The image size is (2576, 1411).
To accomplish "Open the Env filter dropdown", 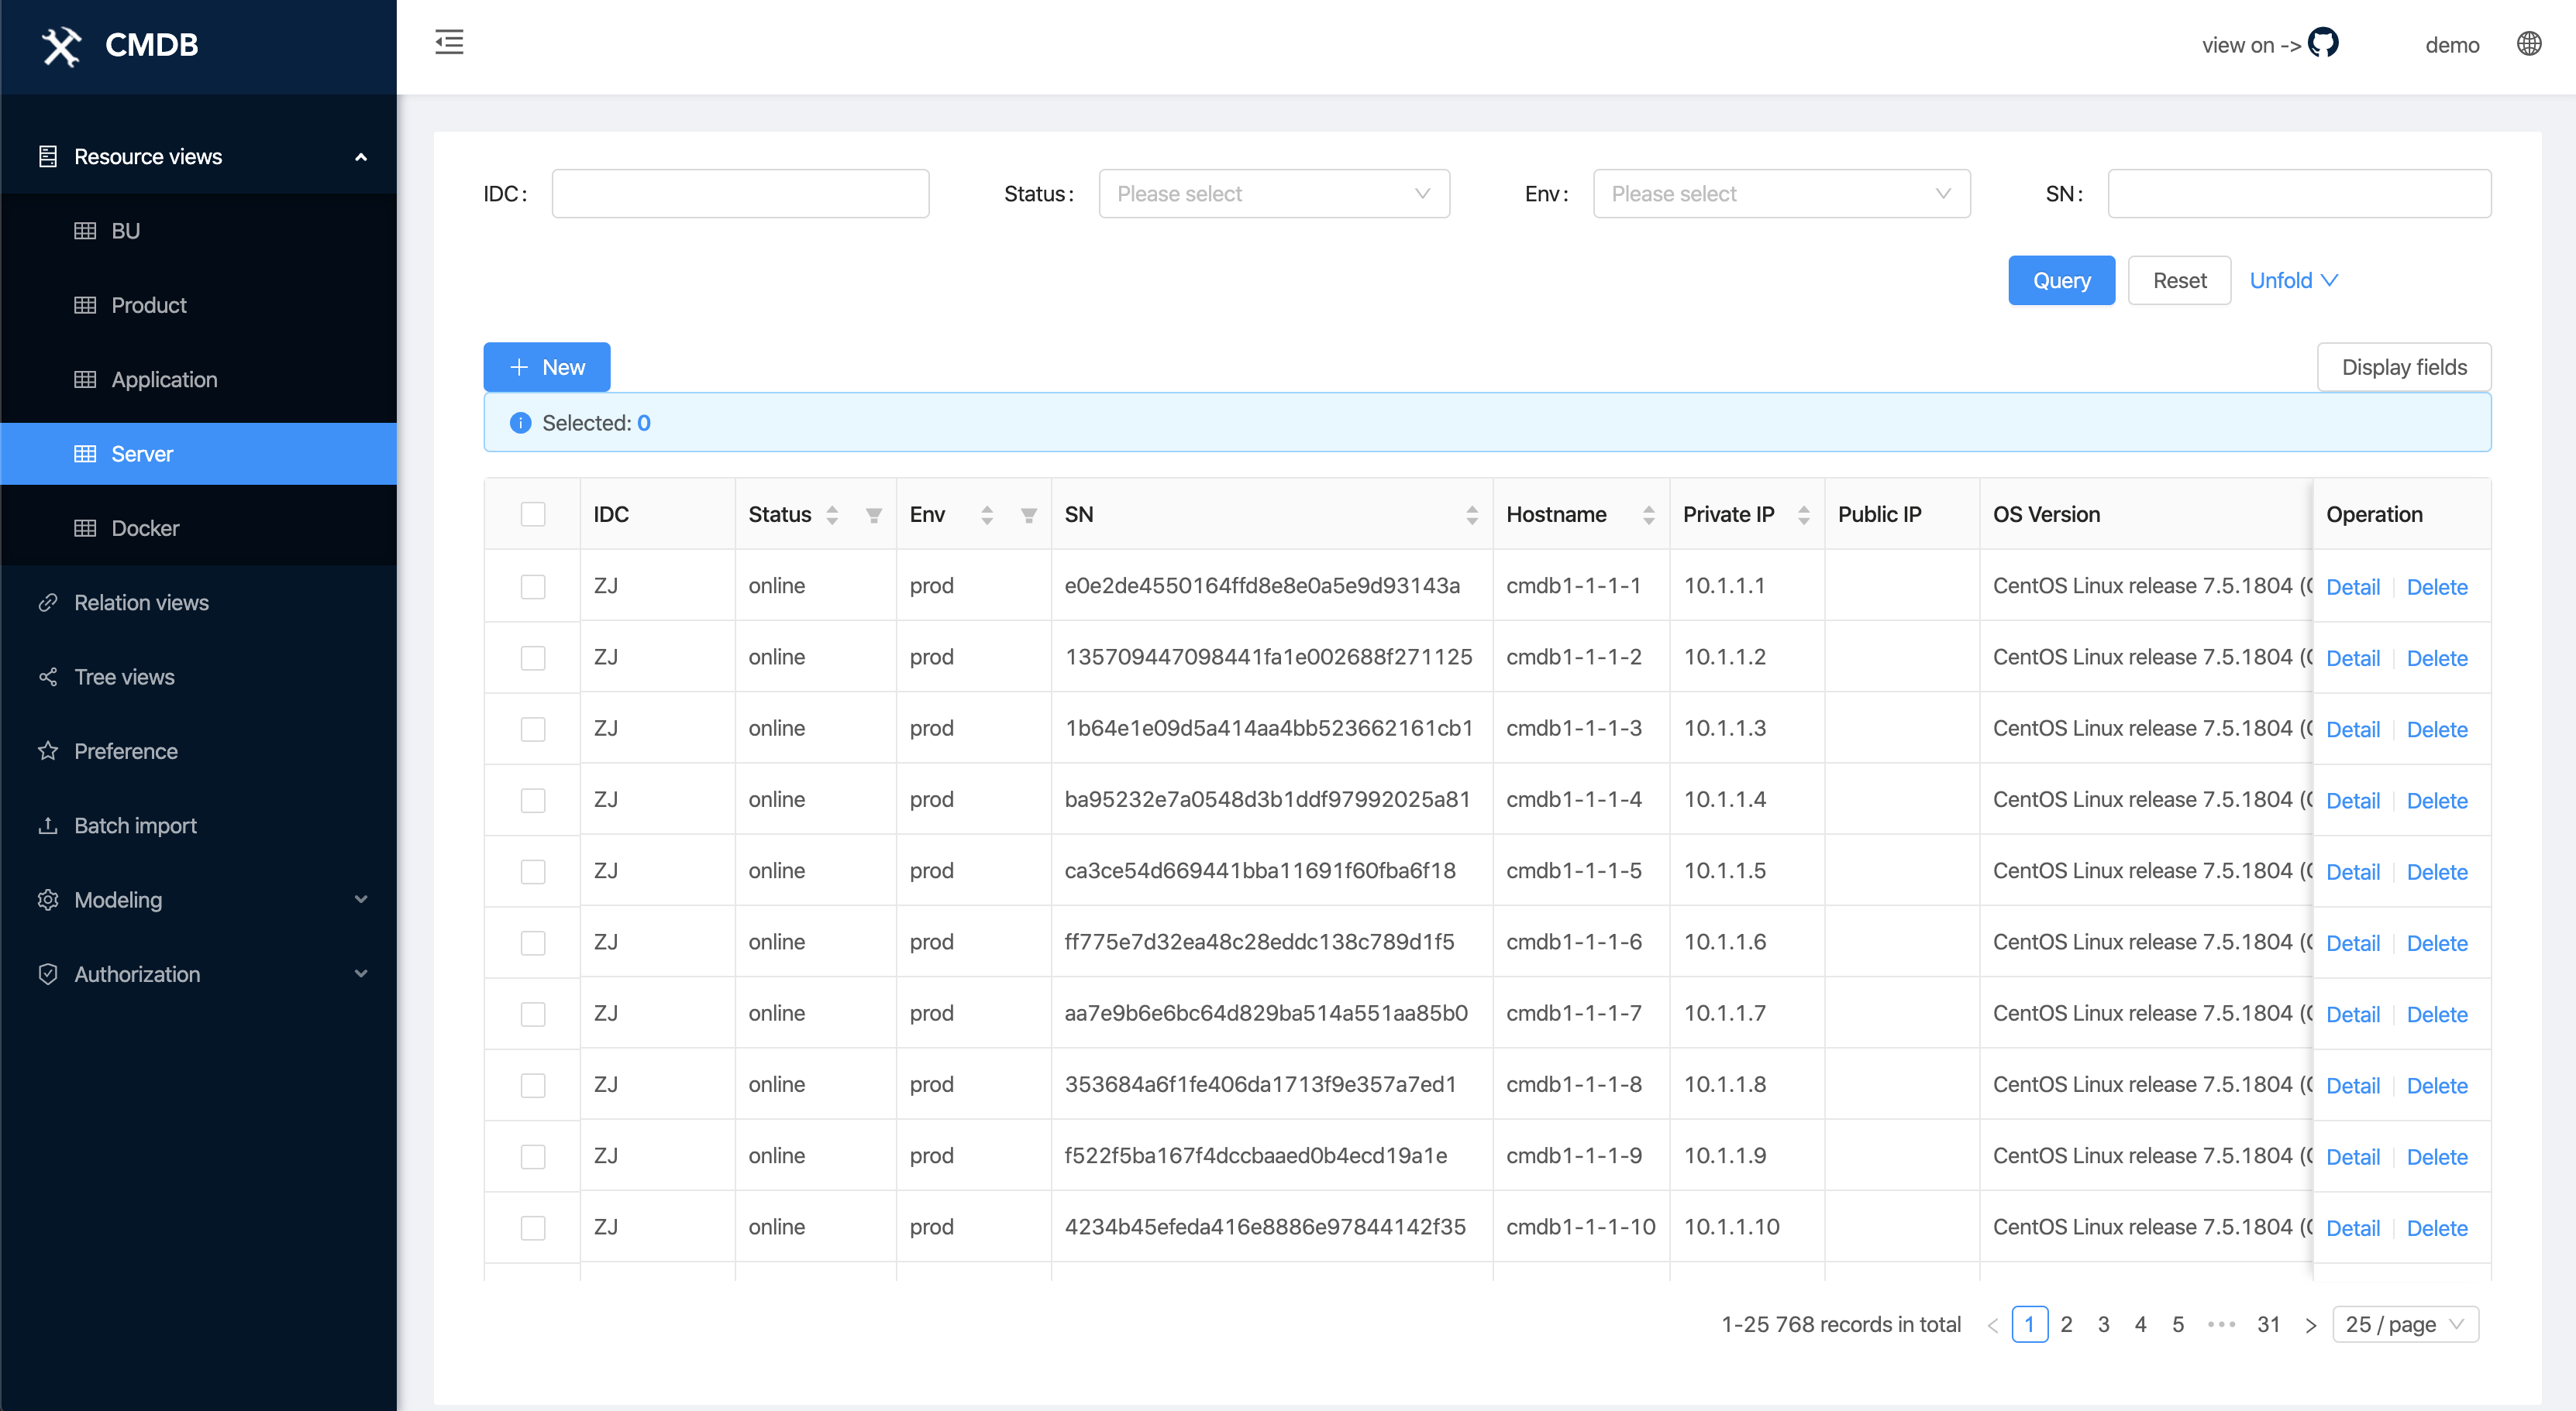I will 1780,194.
